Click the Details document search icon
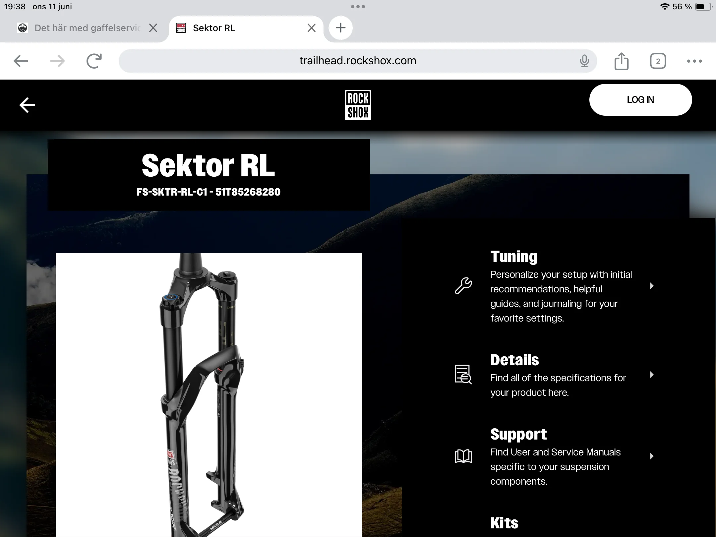Viewport: 716px width, 537px height. 463,375
